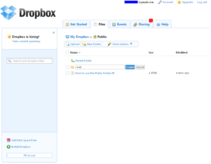Click the 4 mins ago modified value
Image resolution: width=211 pixels, height=164 pixels.
tap(183, 73)
